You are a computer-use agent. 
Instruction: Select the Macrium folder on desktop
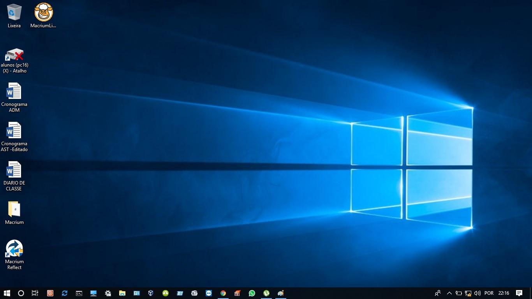click(x=14, y=213)
